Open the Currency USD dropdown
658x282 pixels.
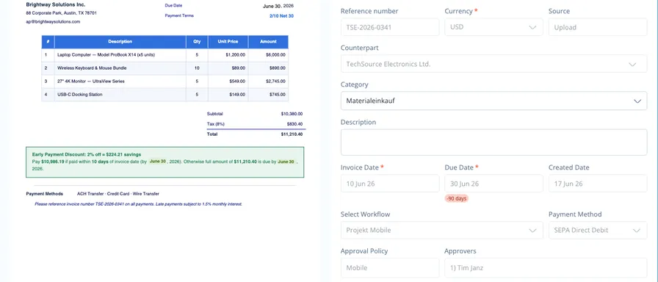pos(493,27)
